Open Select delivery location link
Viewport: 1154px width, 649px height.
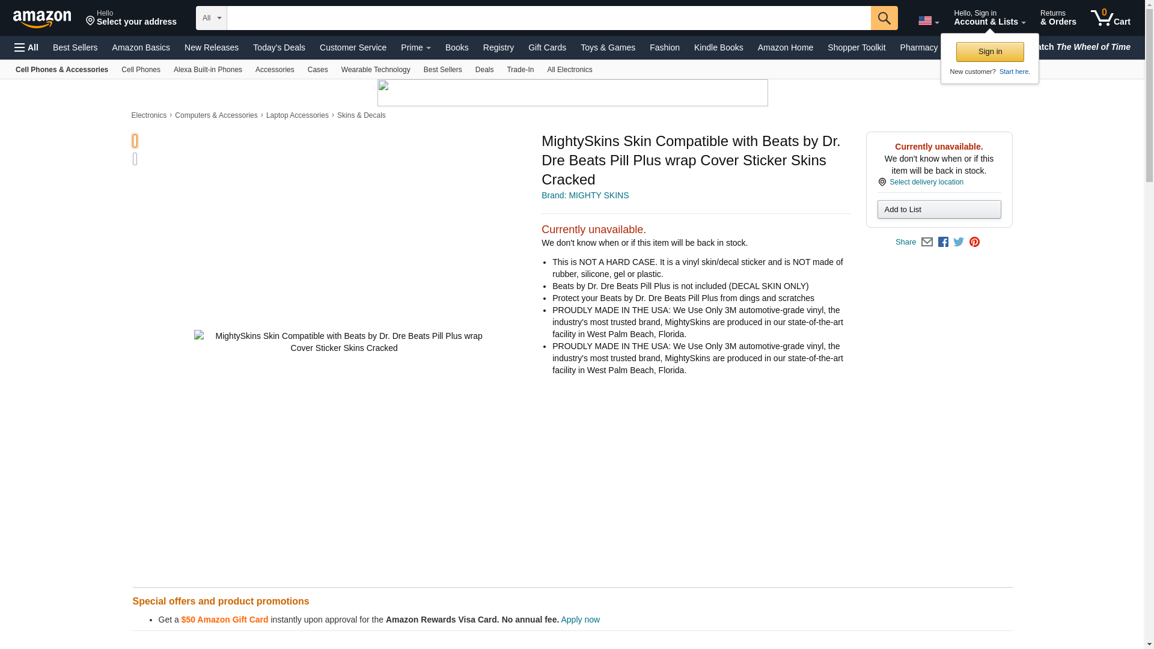[926, 182]
